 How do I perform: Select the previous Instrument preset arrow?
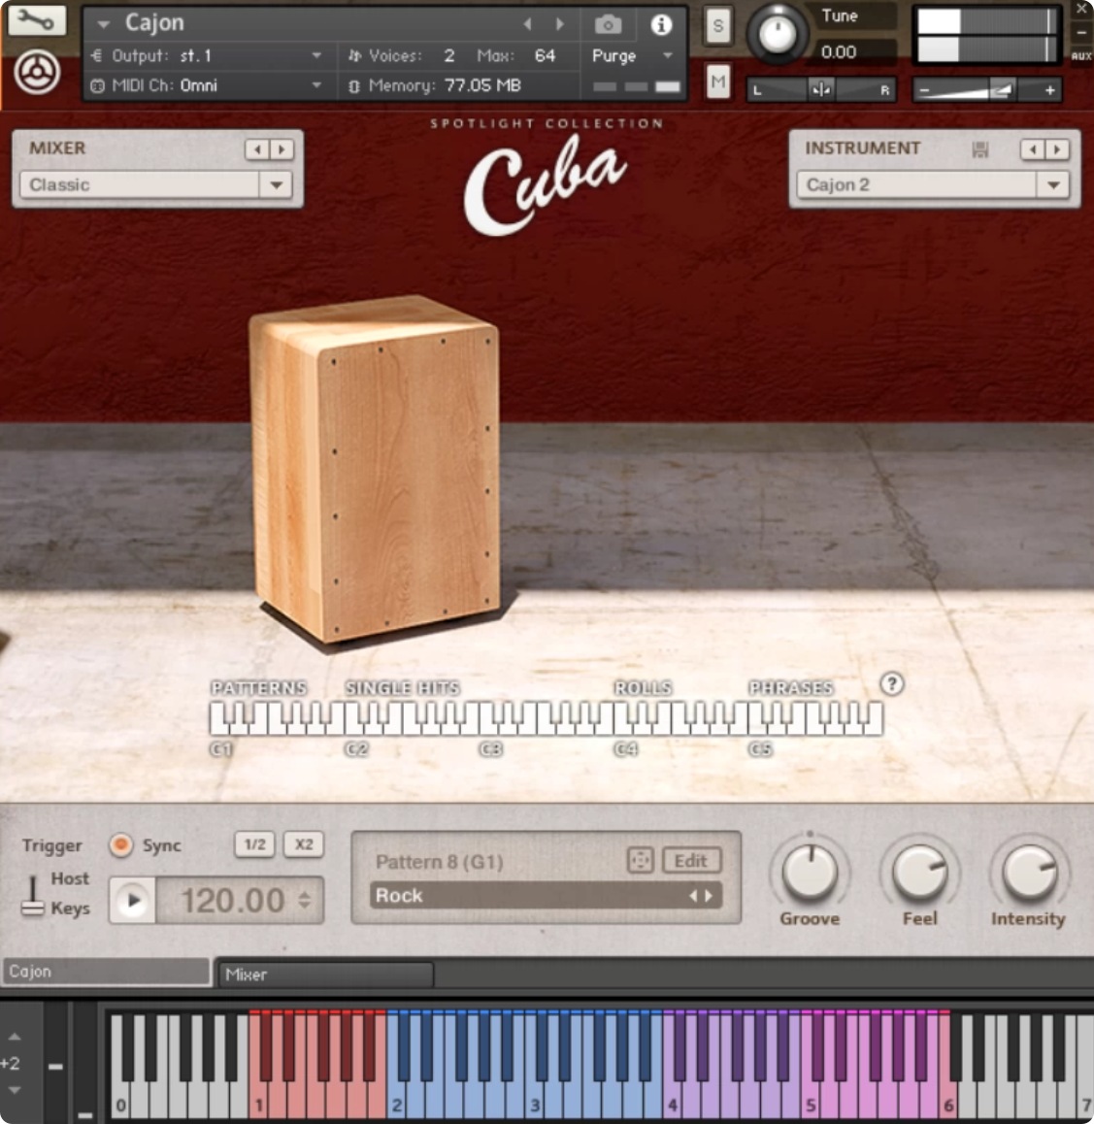(1032, 149)
